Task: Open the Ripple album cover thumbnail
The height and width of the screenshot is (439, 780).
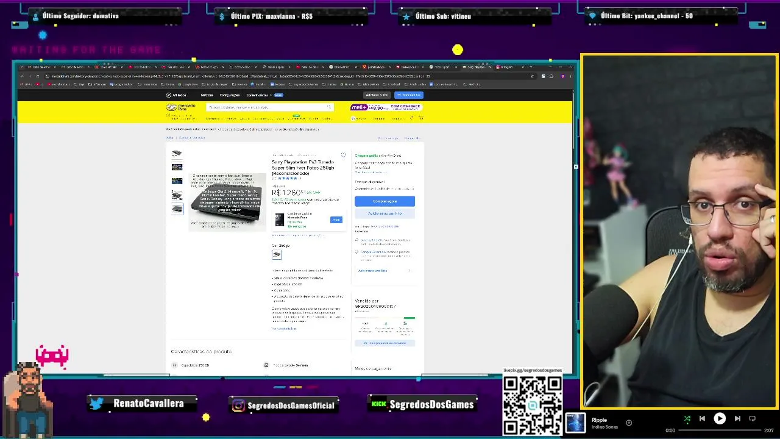Action: pyautogui.click(x=575, y=423)
